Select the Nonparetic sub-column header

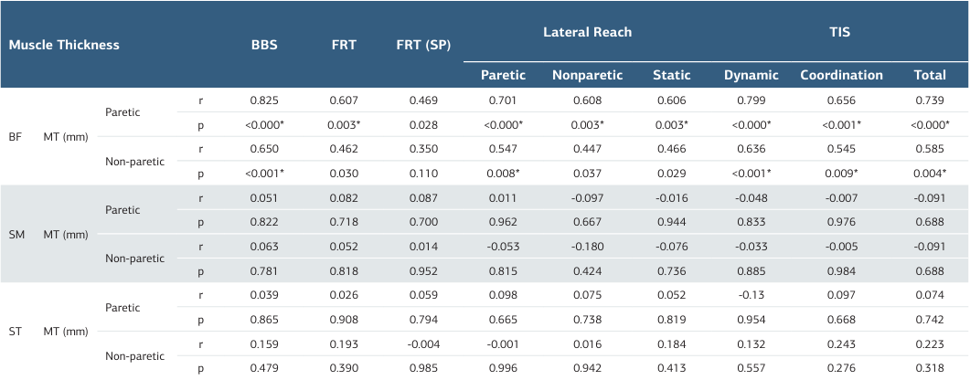(587, 75)
